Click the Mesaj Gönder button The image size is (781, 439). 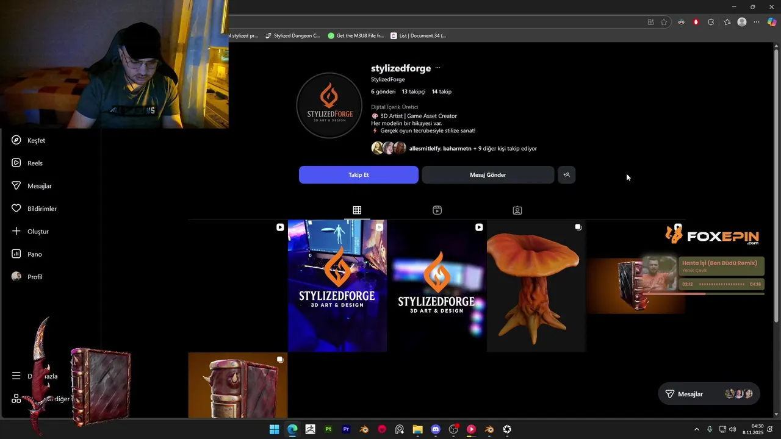488,175
